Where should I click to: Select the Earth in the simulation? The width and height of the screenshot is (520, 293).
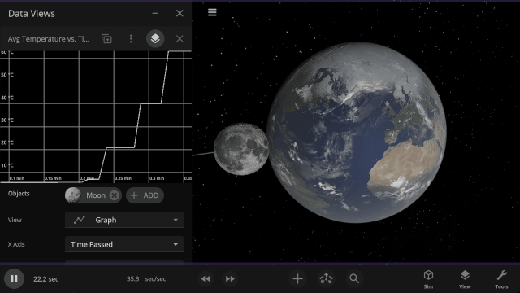(357, 132)
